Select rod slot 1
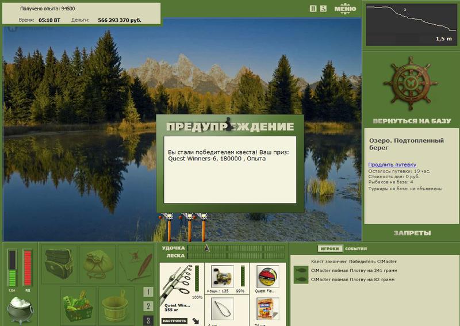This screenshot has height=326, width=460. [x=148, y=292]
